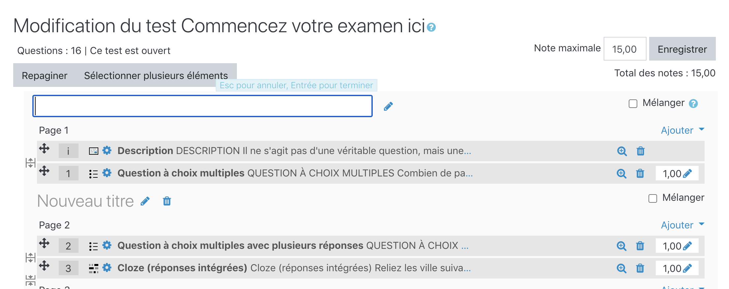Click Sélectionner plusieurs éléments
Viewport: 729px width, 289px height.
pyautogui.click(x=156, y=75)
